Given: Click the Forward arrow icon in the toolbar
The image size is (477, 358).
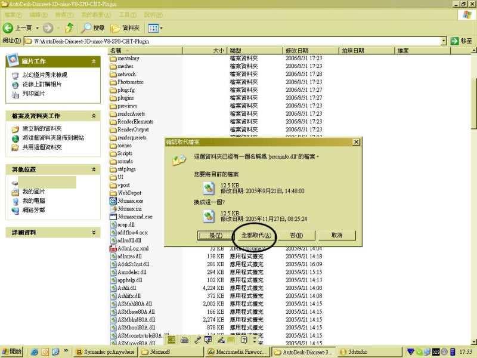Looking at the screenshot, I should pyautogui.click(x=48, y=28).
